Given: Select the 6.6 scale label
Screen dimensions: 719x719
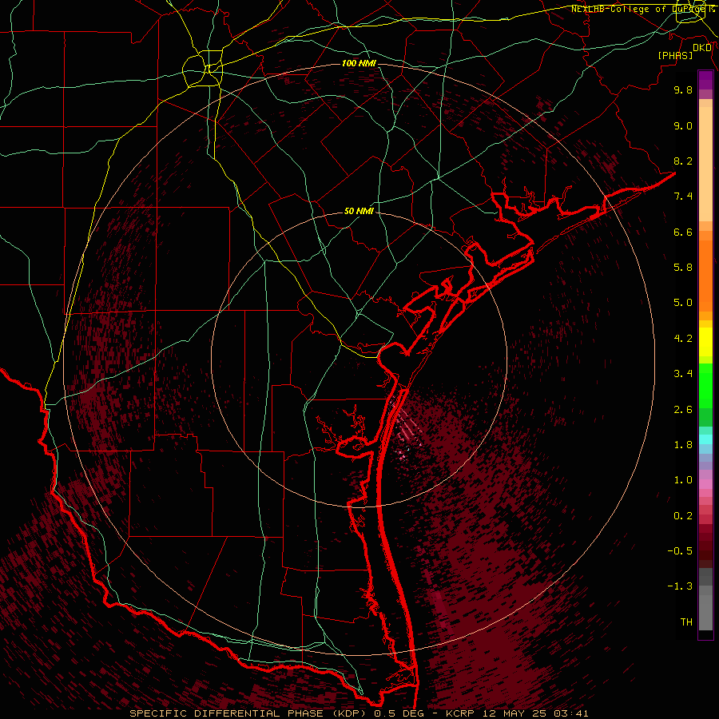Looking at the screenshot, I should click(683, 232).
